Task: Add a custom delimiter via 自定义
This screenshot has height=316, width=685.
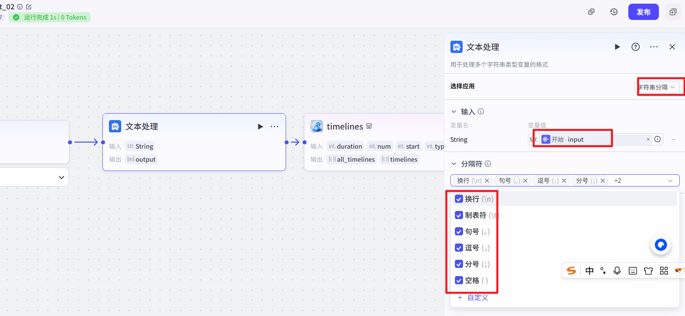Action: [473, 298]
